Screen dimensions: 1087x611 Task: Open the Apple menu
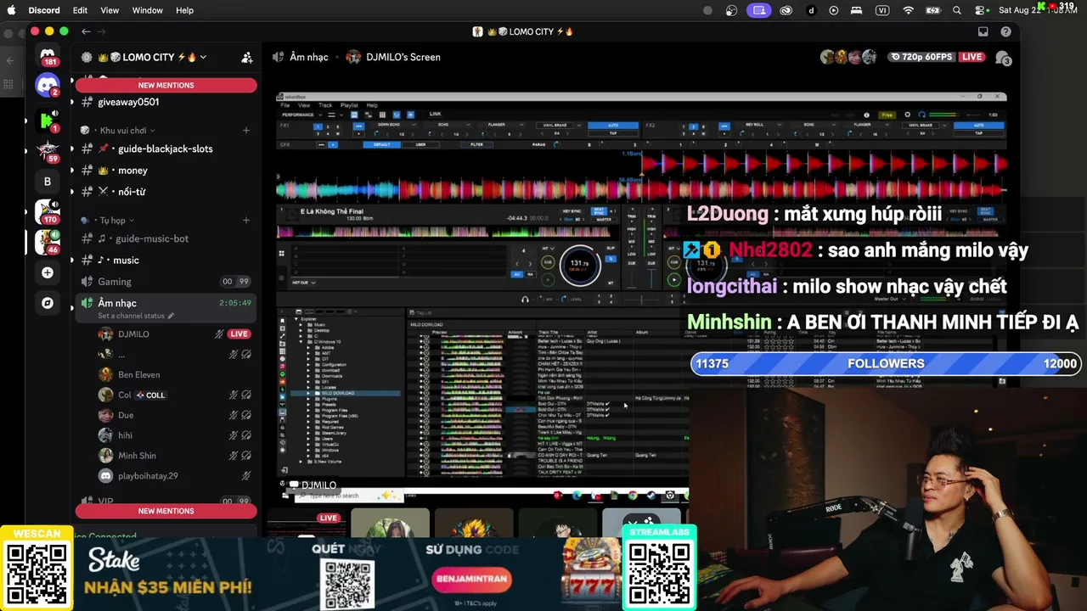pos(11,10)
